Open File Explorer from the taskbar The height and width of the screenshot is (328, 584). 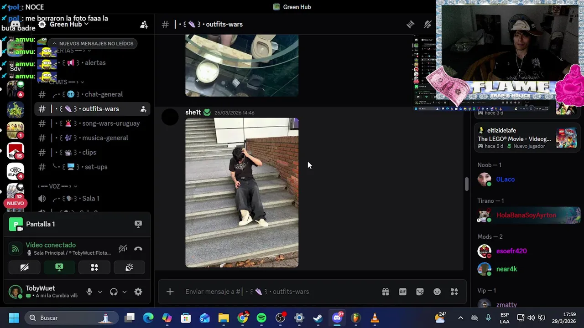[x=224, y=318]
